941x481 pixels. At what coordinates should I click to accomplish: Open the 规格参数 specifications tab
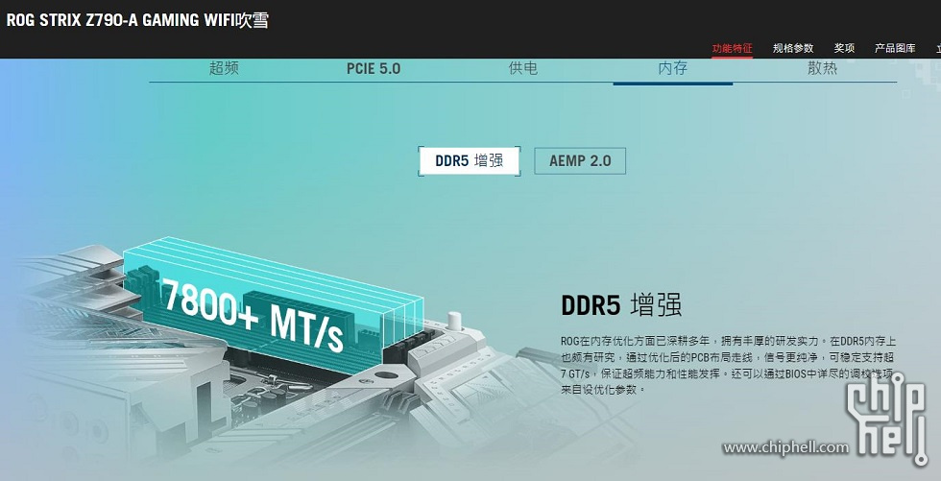[x=793, y=48]
